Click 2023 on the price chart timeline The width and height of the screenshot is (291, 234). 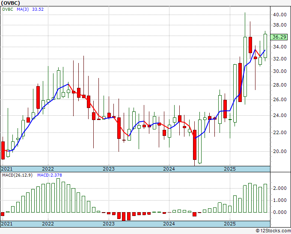coord(109,169)
